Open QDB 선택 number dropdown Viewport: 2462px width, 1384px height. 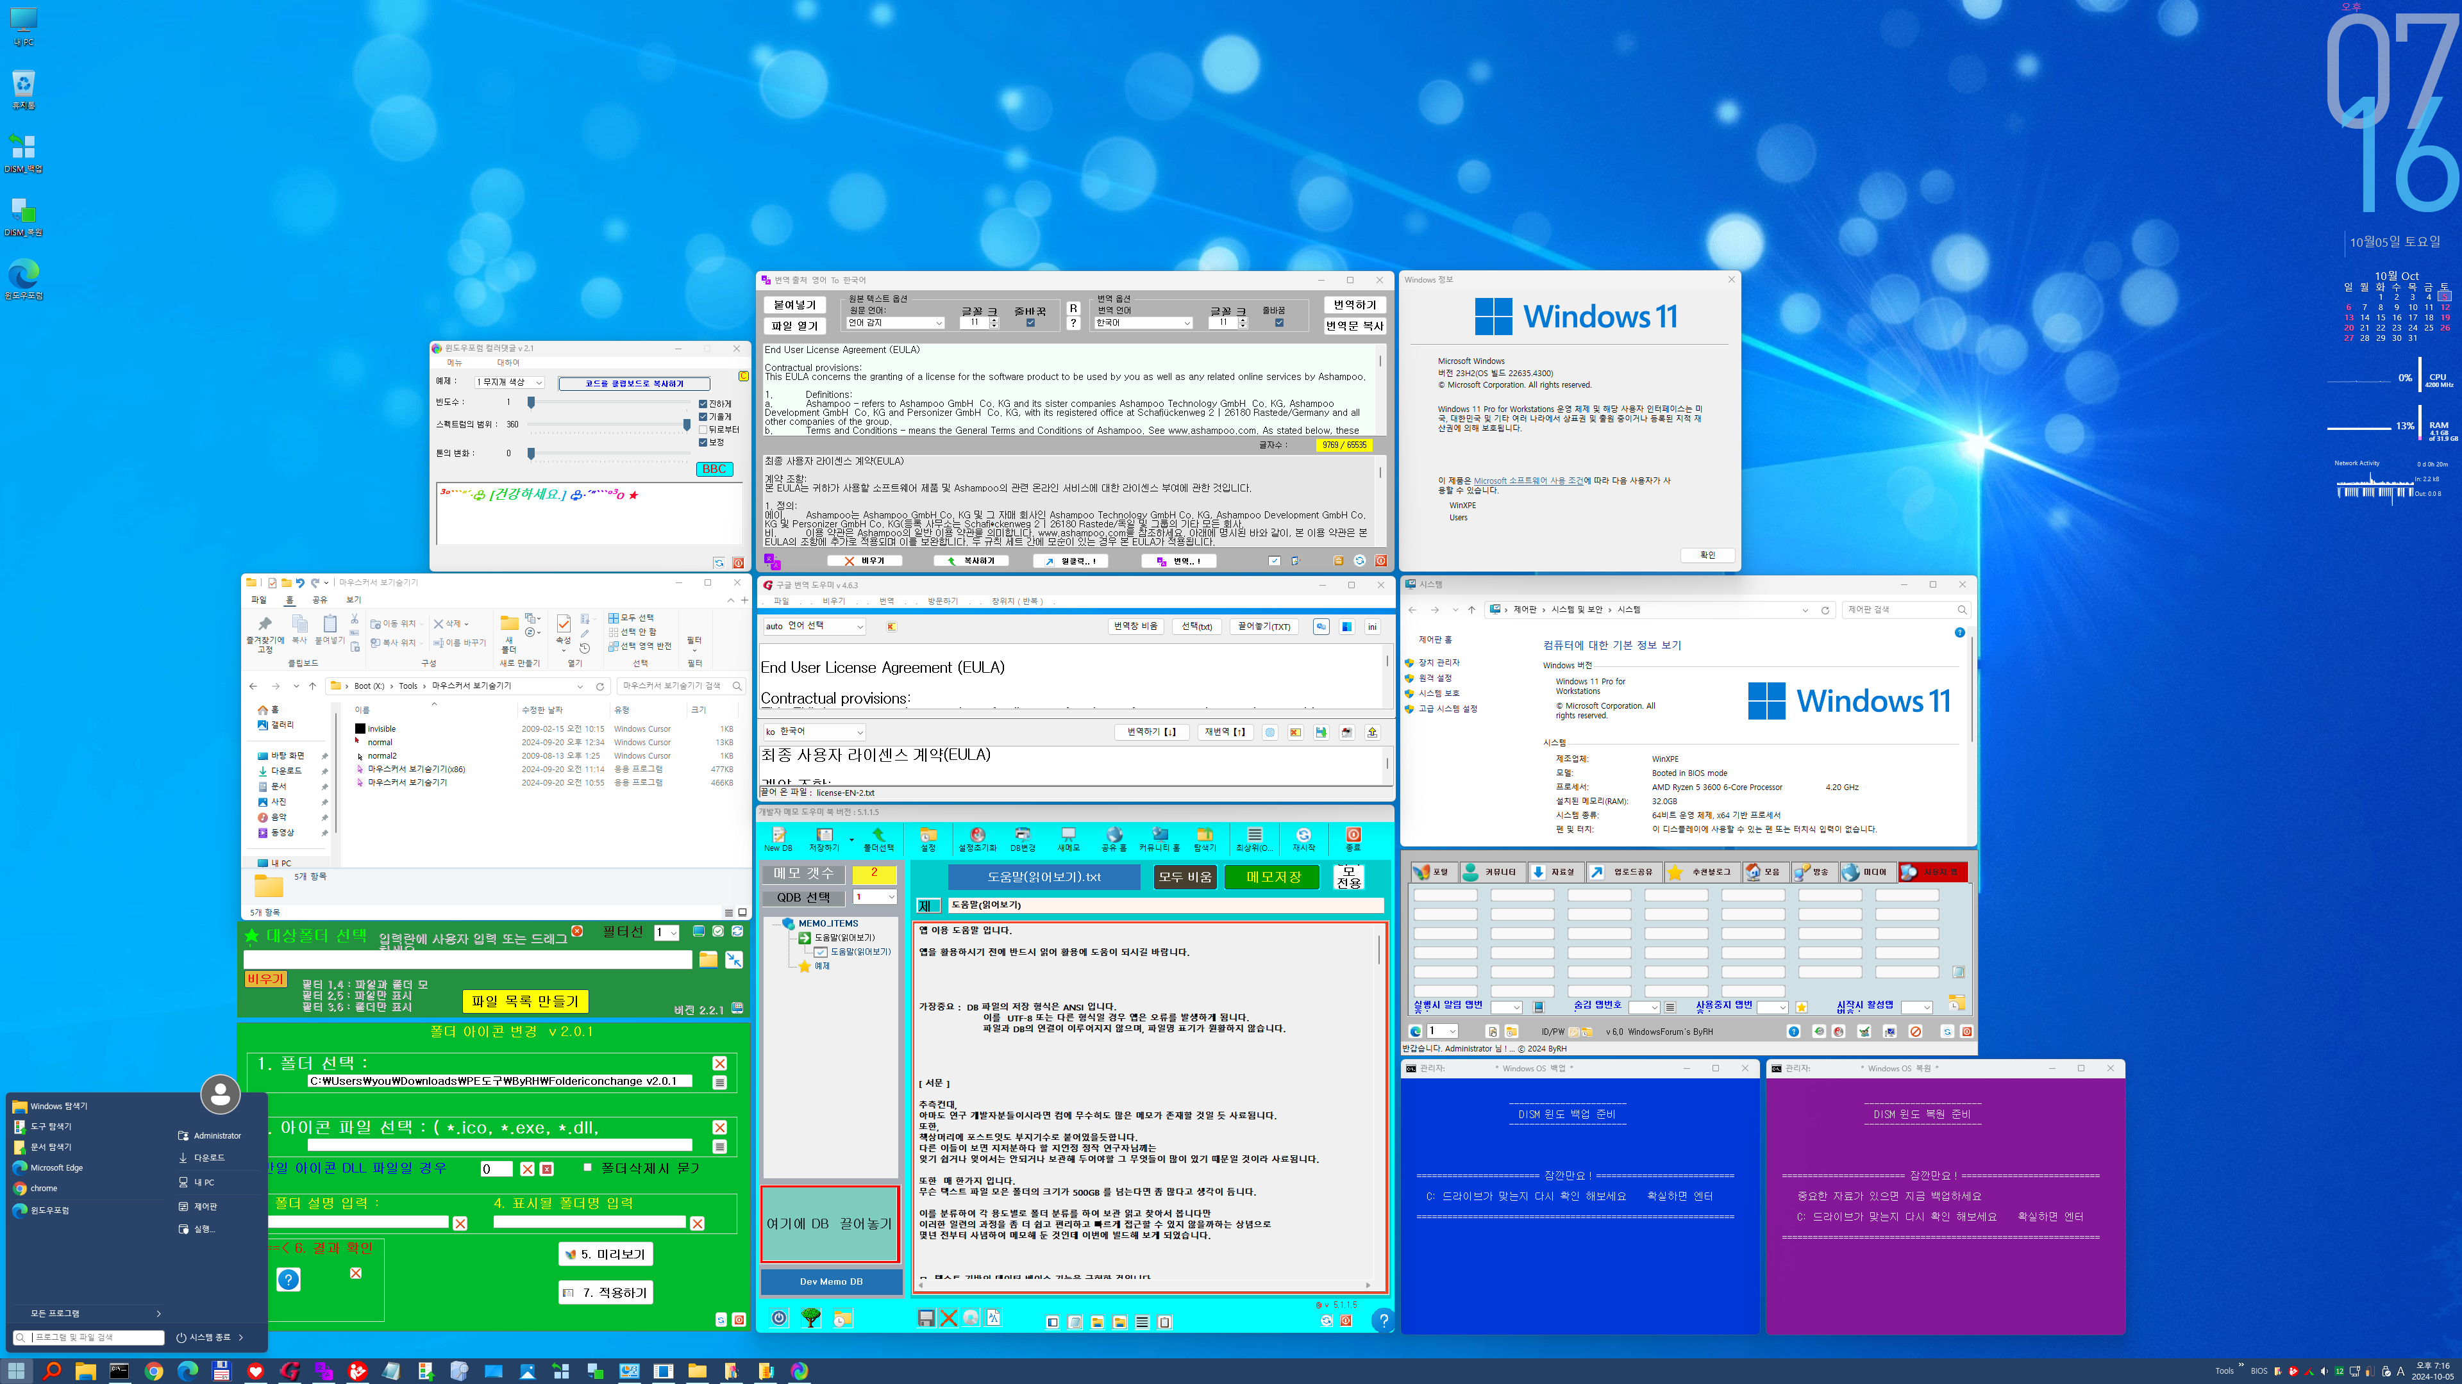pos(875,897)
